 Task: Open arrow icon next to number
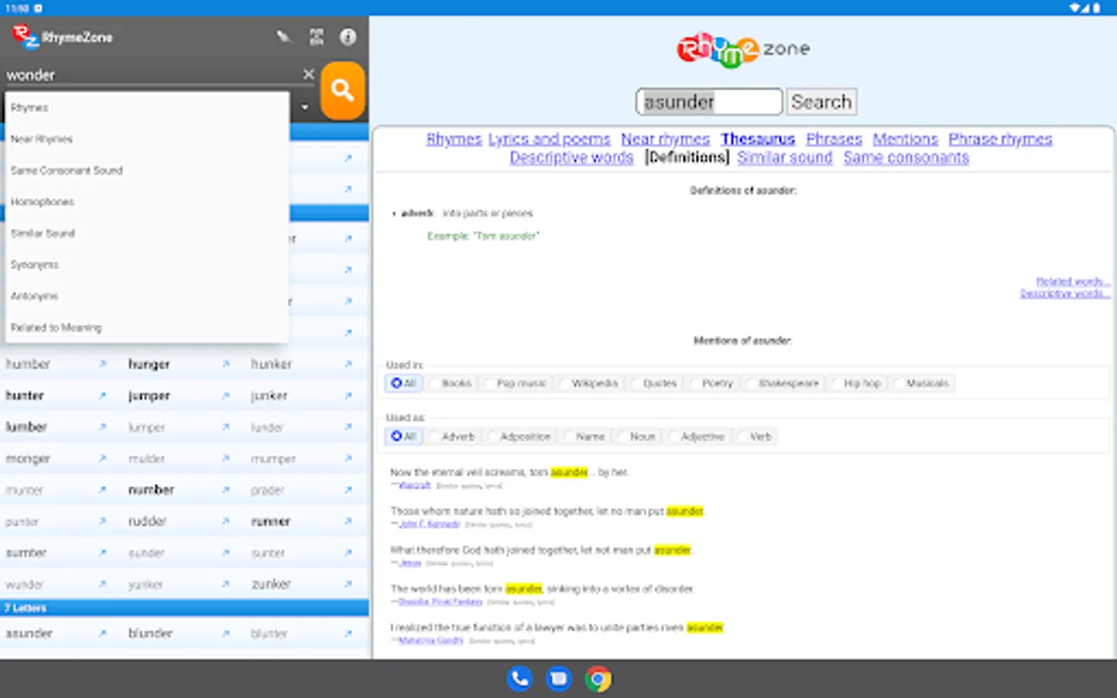[x=226, y=490]
